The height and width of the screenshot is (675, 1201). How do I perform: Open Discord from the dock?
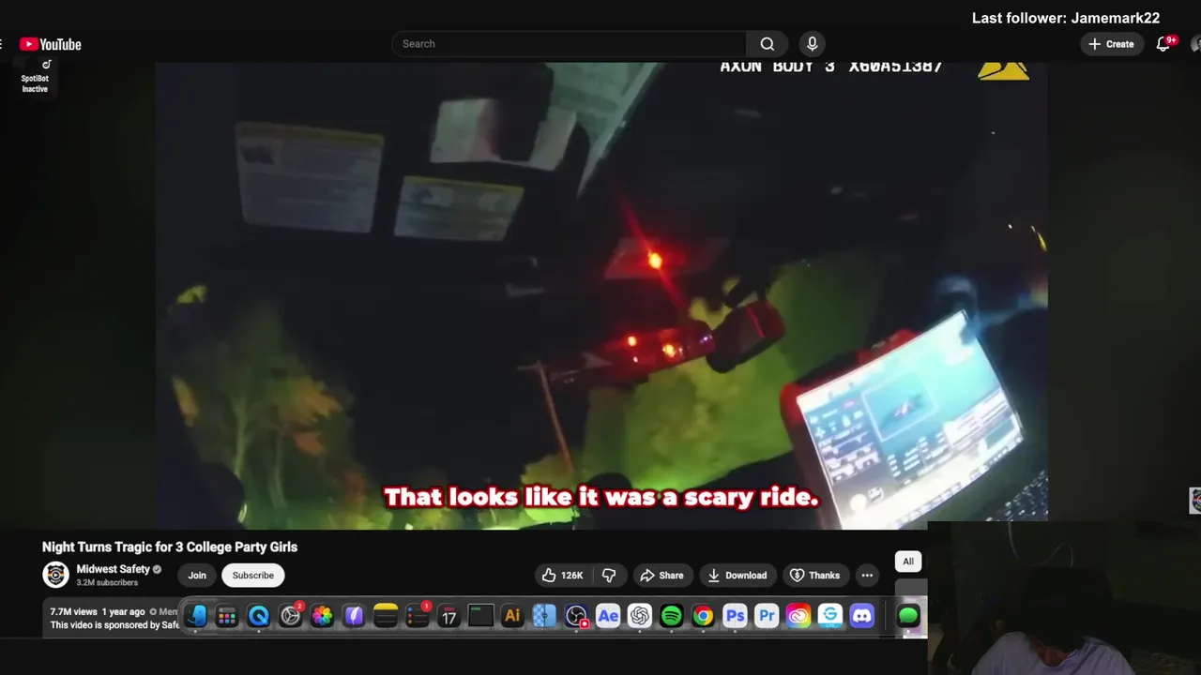[x=861, y=616]
